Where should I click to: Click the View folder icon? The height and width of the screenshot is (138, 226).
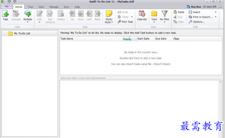point(154,14)
